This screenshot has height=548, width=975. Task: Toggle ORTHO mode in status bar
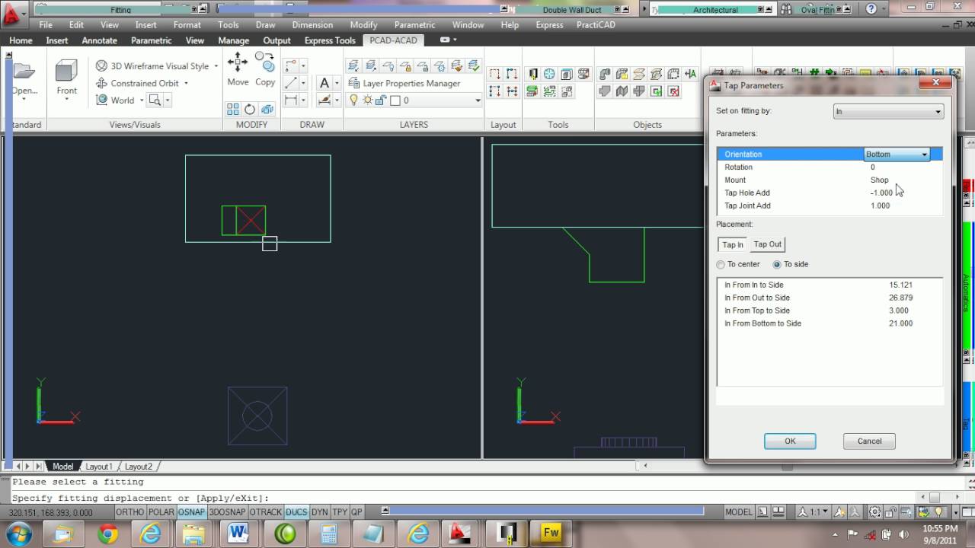[x=129, y=512]
